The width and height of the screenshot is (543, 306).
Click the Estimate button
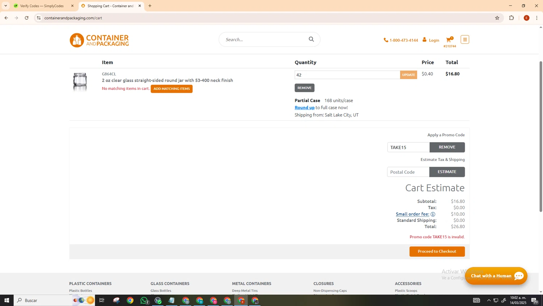pyautogui.click(x=447, y=172)
